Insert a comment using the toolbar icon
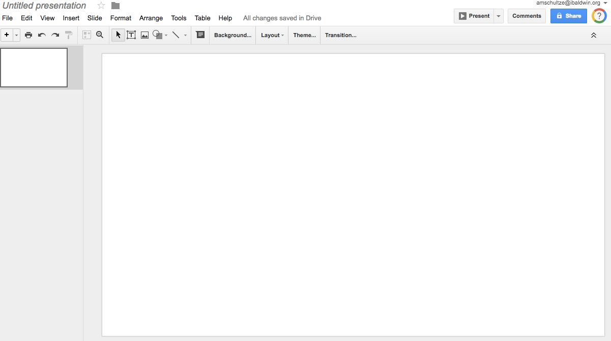 200,35
